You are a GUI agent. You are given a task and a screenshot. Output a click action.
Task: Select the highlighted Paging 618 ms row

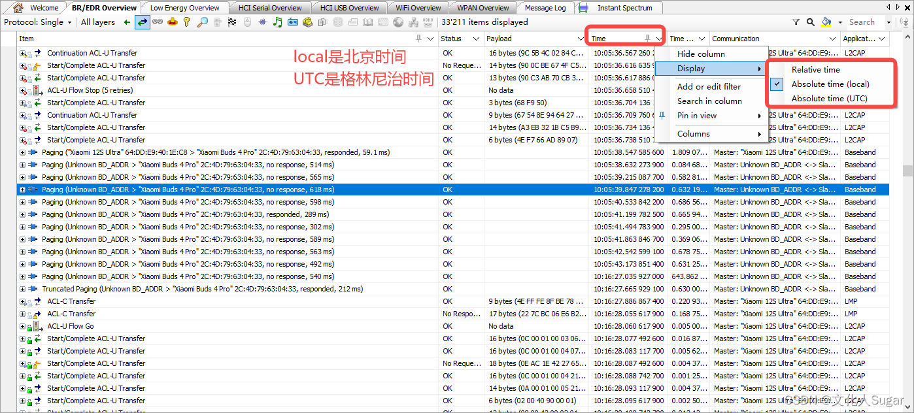click(x=452, y=190)
